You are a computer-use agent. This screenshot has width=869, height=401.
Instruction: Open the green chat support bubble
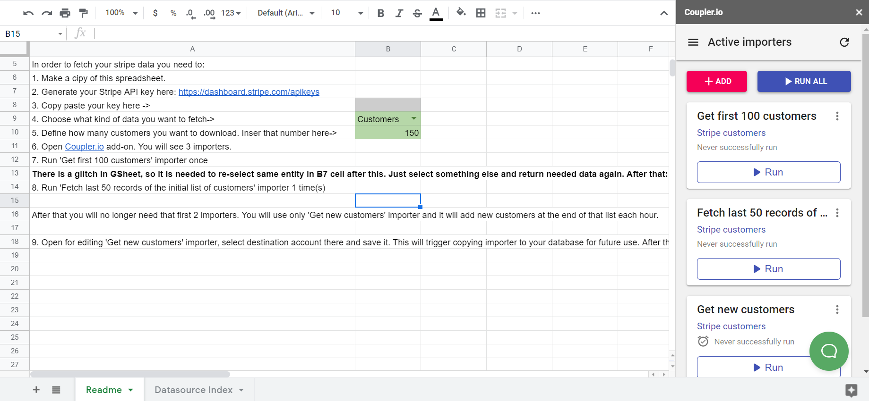(829, 351)
